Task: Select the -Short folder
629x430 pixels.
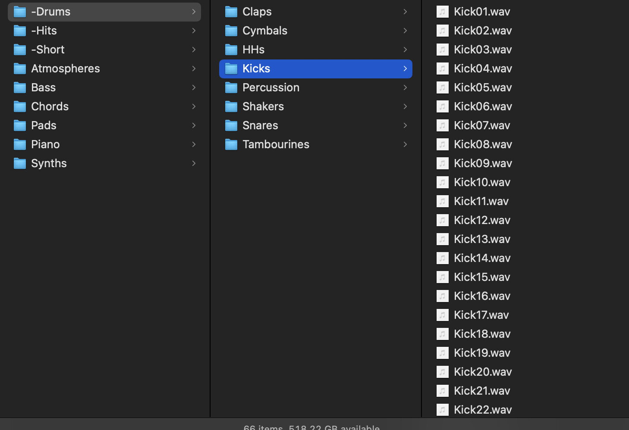Action: [x=48, y=50]
